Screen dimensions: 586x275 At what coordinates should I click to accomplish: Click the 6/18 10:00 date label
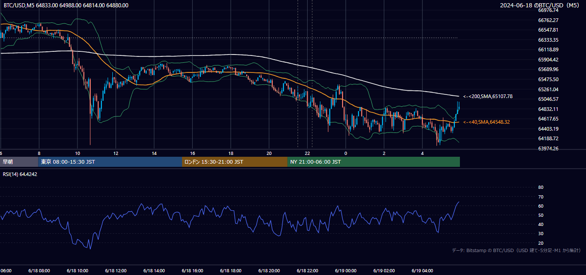pyautogui.click(x=77, y=271)
